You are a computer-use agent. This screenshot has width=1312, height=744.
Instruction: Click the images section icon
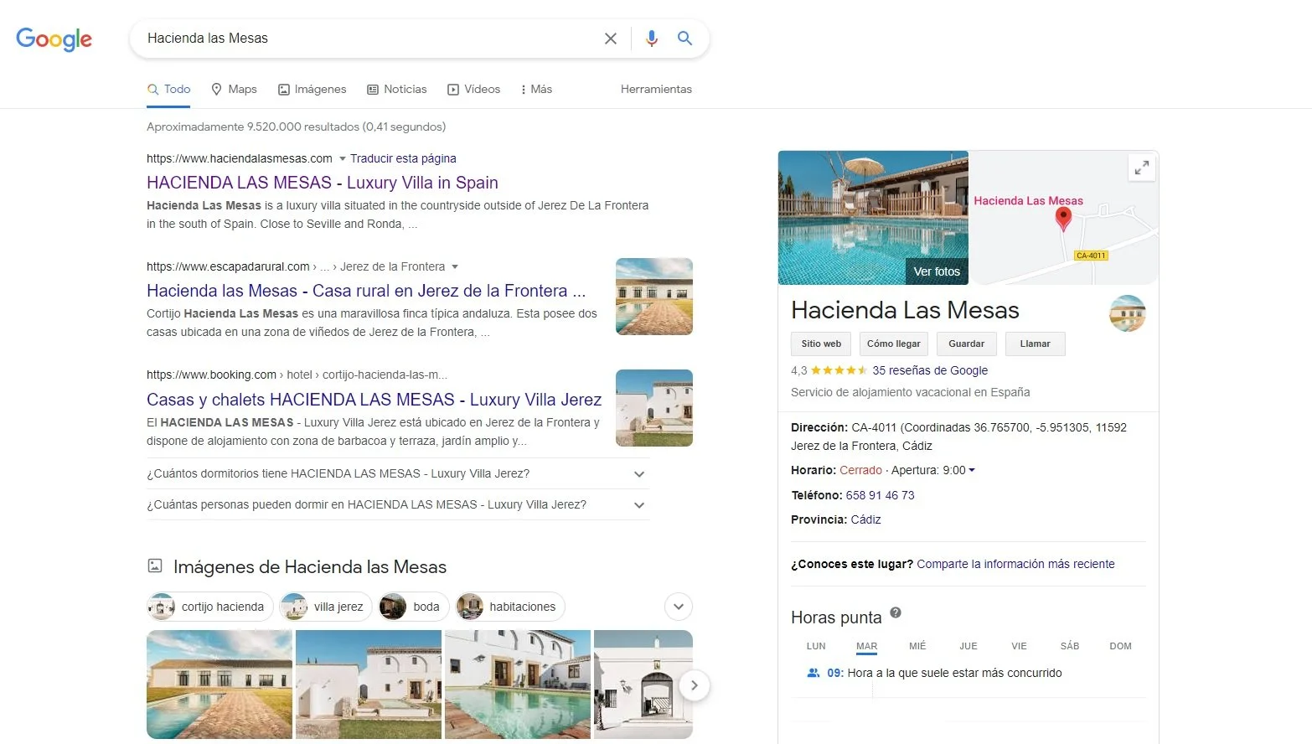[x=155, y=566]
